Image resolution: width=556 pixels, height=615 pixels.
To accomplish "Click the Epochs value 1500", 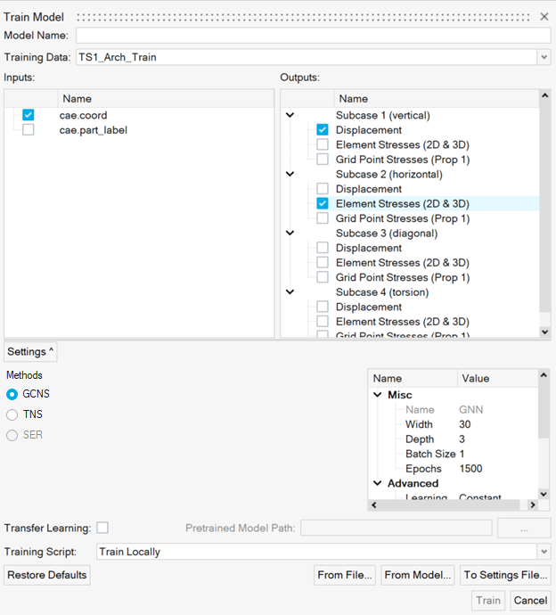I will pos(472,469).
